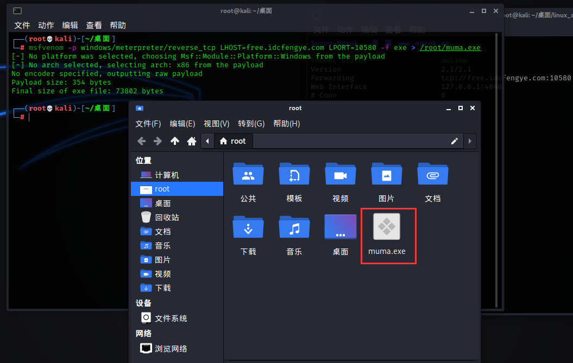Select the 视频 folder icon in file pane

click(340, 174)
